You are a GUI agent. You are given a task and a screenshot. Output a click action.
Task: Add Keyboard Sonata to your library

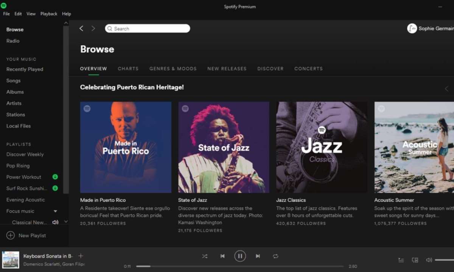(x=81, y=256)
